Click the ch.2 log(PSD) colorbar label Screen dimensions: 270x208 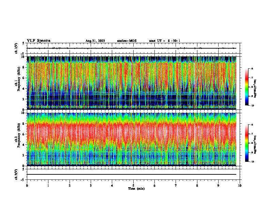pyautogui.click(x=255, y=145)
